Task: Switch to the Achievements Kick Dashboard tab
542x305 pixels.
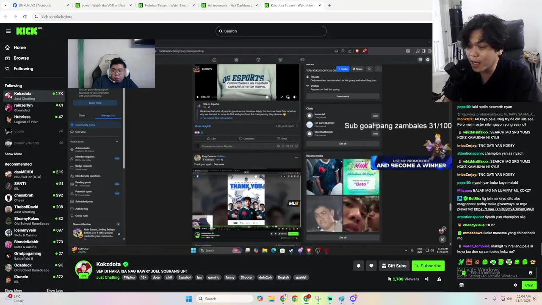Action: point(231,6)
